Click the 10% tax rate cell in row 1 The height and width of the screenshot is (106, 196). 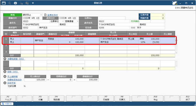tap(143, 42)
